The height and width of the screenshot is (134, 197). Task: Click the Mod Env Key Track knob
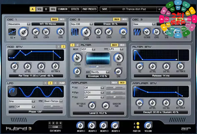[x=55, y=66]
